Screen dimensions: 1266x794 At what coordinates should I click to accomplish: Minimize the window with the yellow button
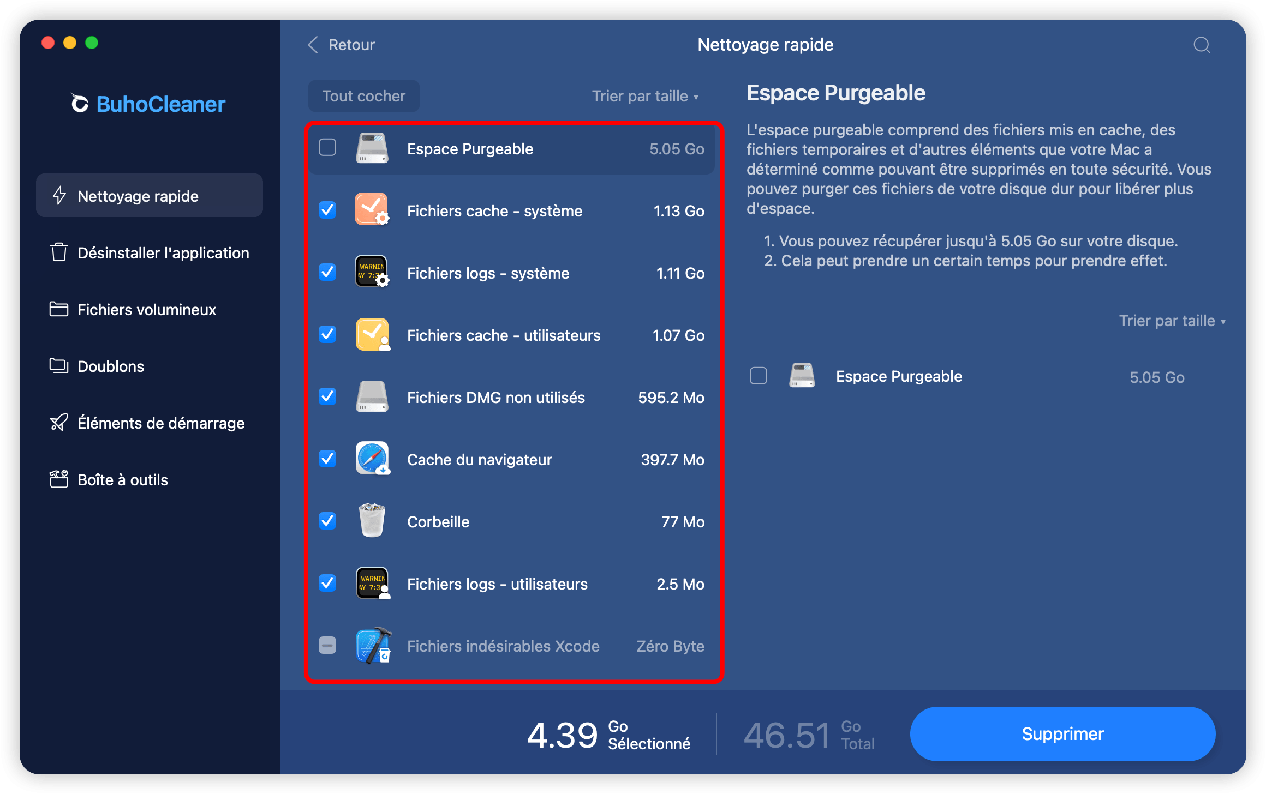[70, 43]
